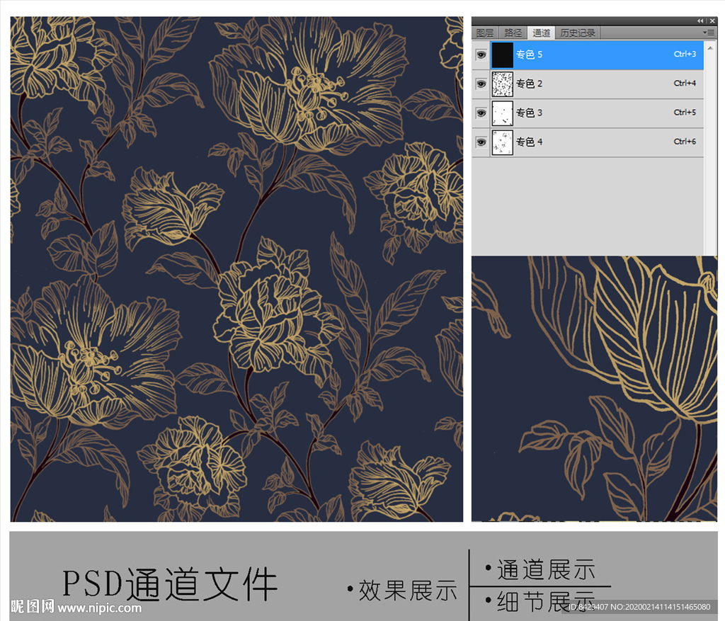Open the channels panel options menu

pos(709,33)
